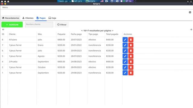193x108 pixels.
Task: Go to next page with right arrow
Action: 191,29
